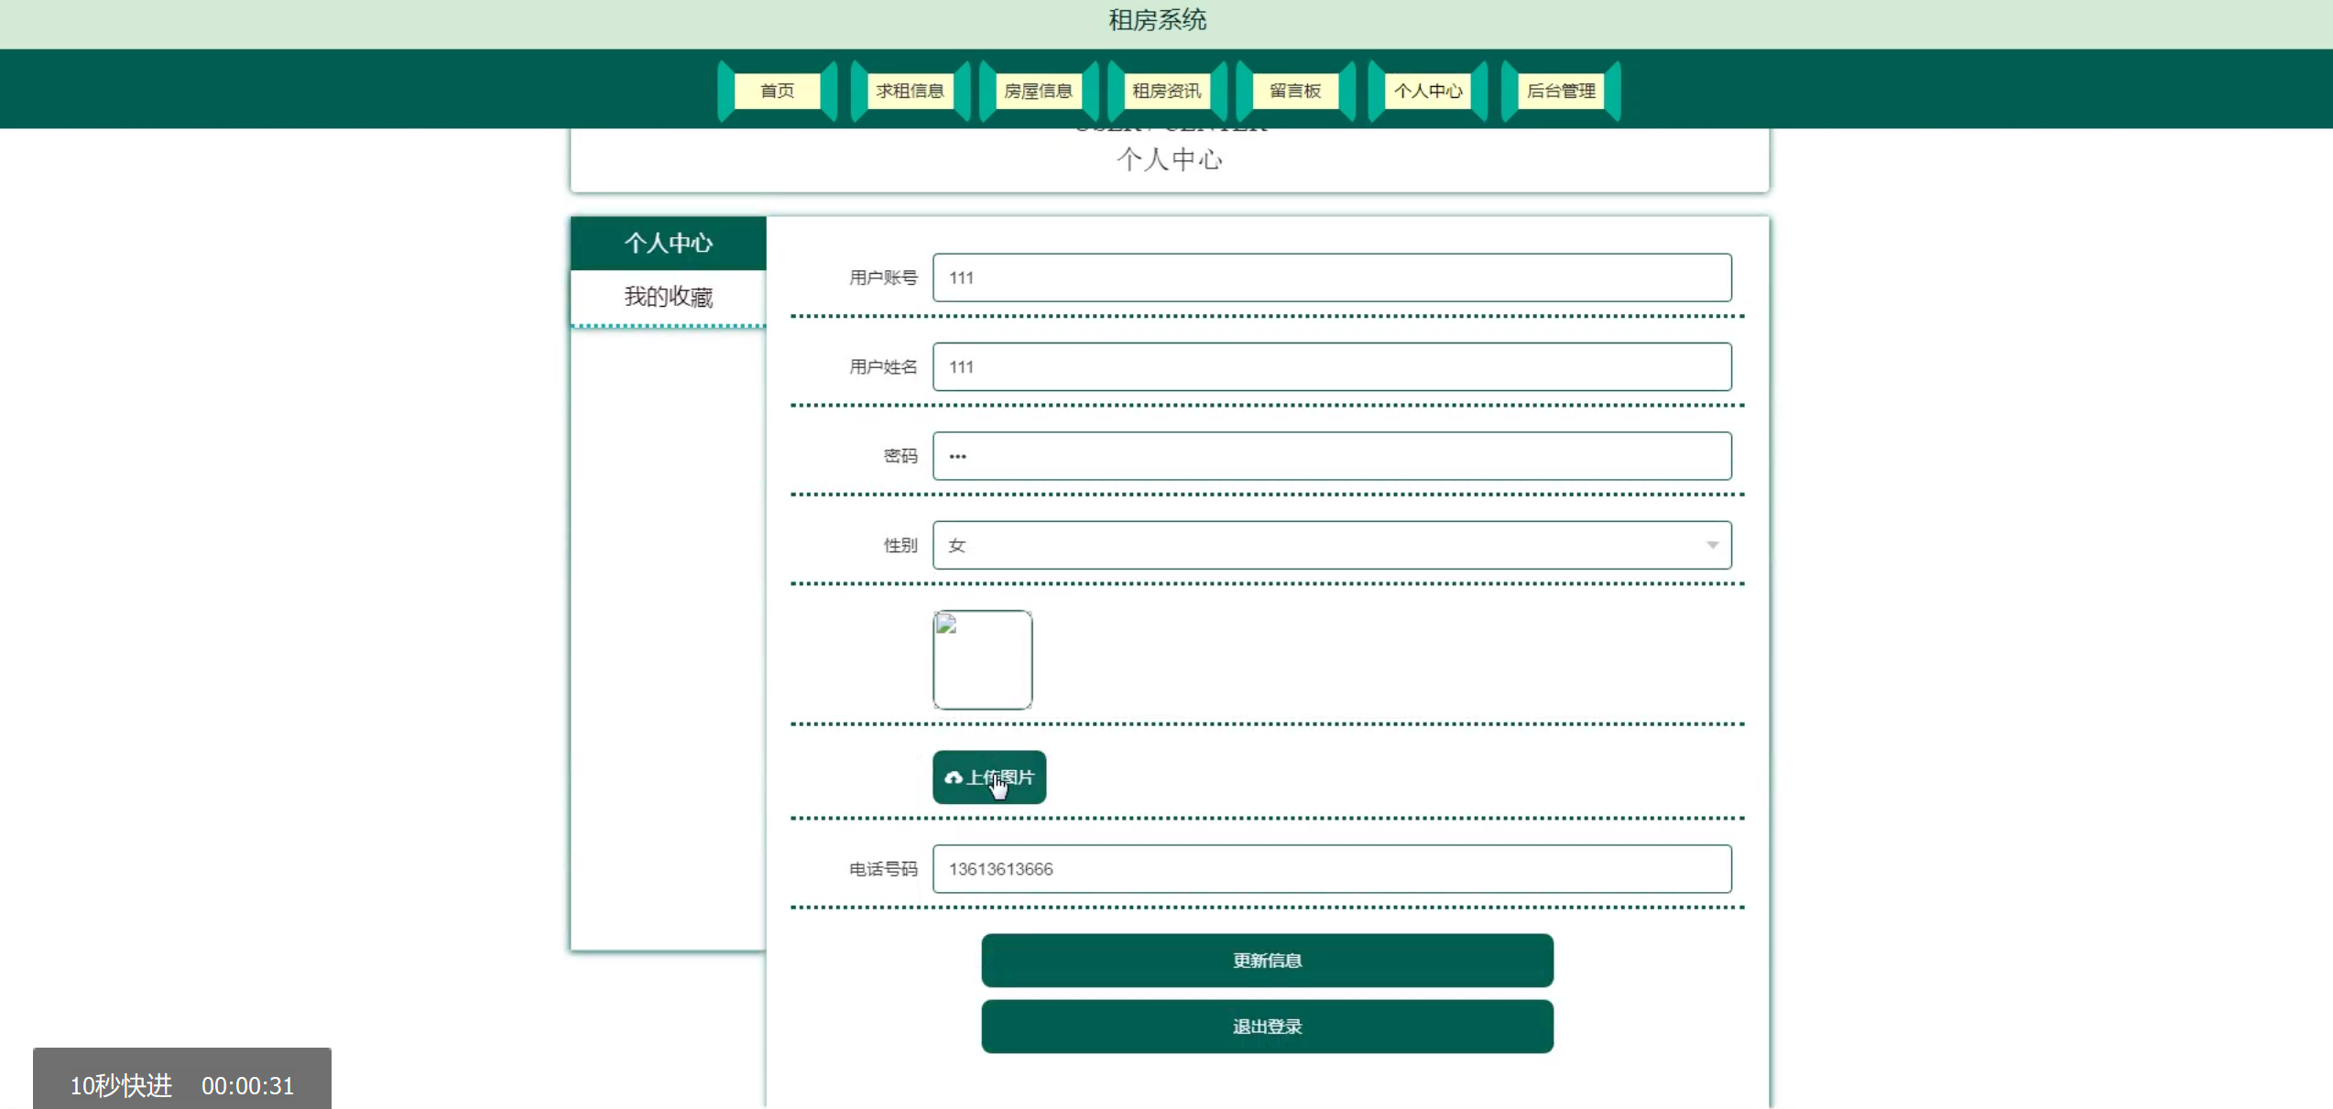Viewport: 2333px width, 1109px height.
Task: Go to 首页 in navigation bar
Action: click(x=777, y=91)
